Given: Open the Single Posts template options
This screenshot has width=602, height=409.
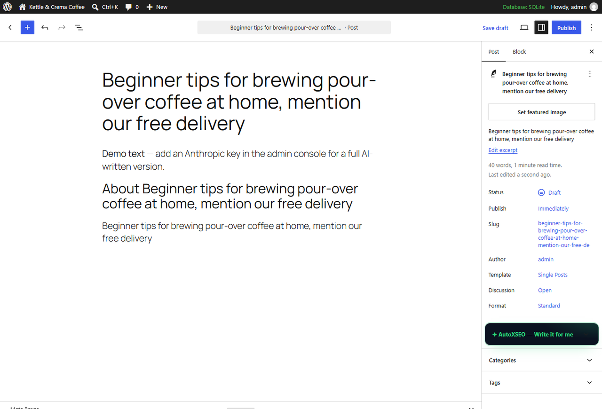Looking at the screenshot, I should (553, 275).
